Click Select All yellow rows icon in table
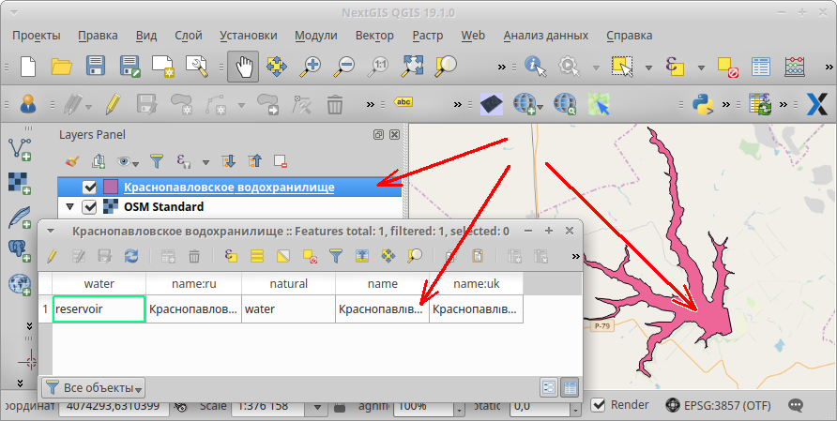 [x=257, y=256]
